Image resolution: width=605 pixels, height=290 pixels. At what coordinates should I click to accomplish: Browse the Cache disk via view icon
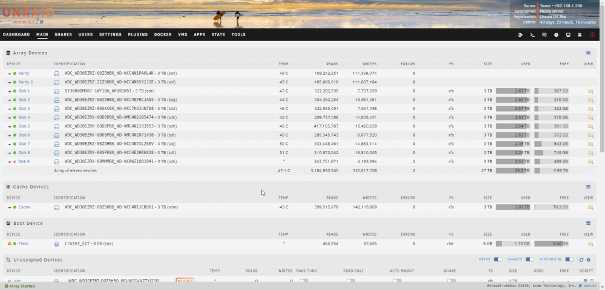point(590,207)
